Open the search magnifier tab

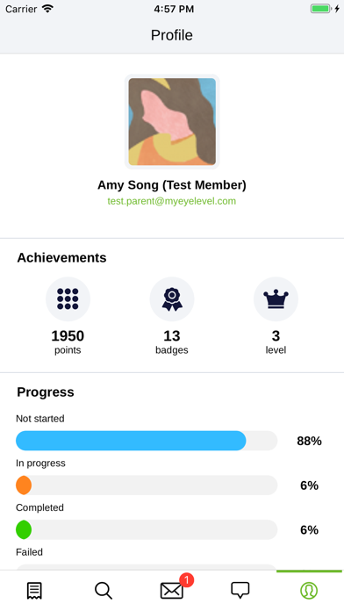104,591
